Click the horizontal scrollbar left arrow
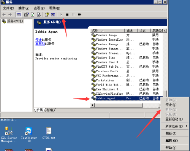190x151 pixels. 92,105
